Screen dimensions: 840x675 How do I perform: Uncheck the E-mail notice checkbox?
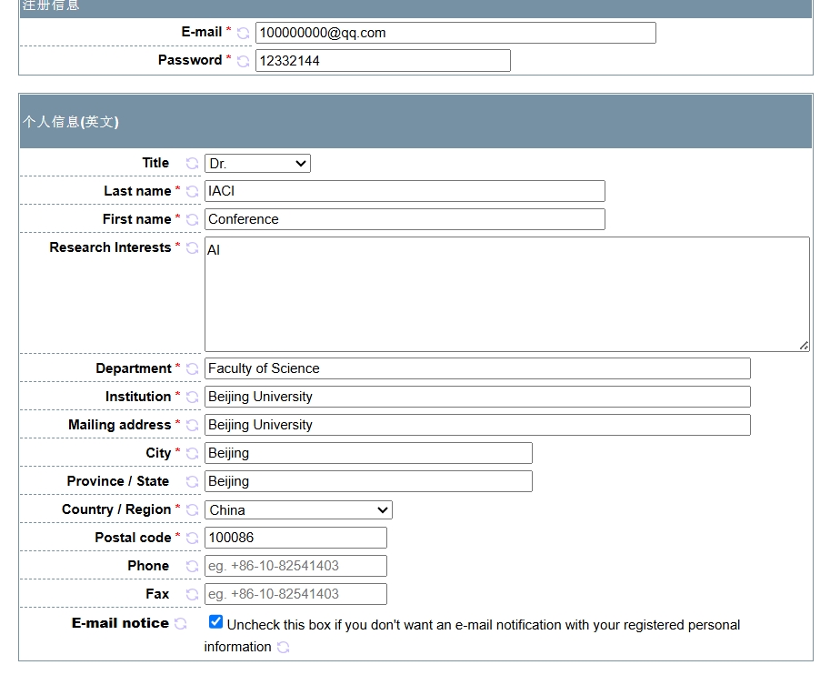pyautogui.click(x=215, y=622)
